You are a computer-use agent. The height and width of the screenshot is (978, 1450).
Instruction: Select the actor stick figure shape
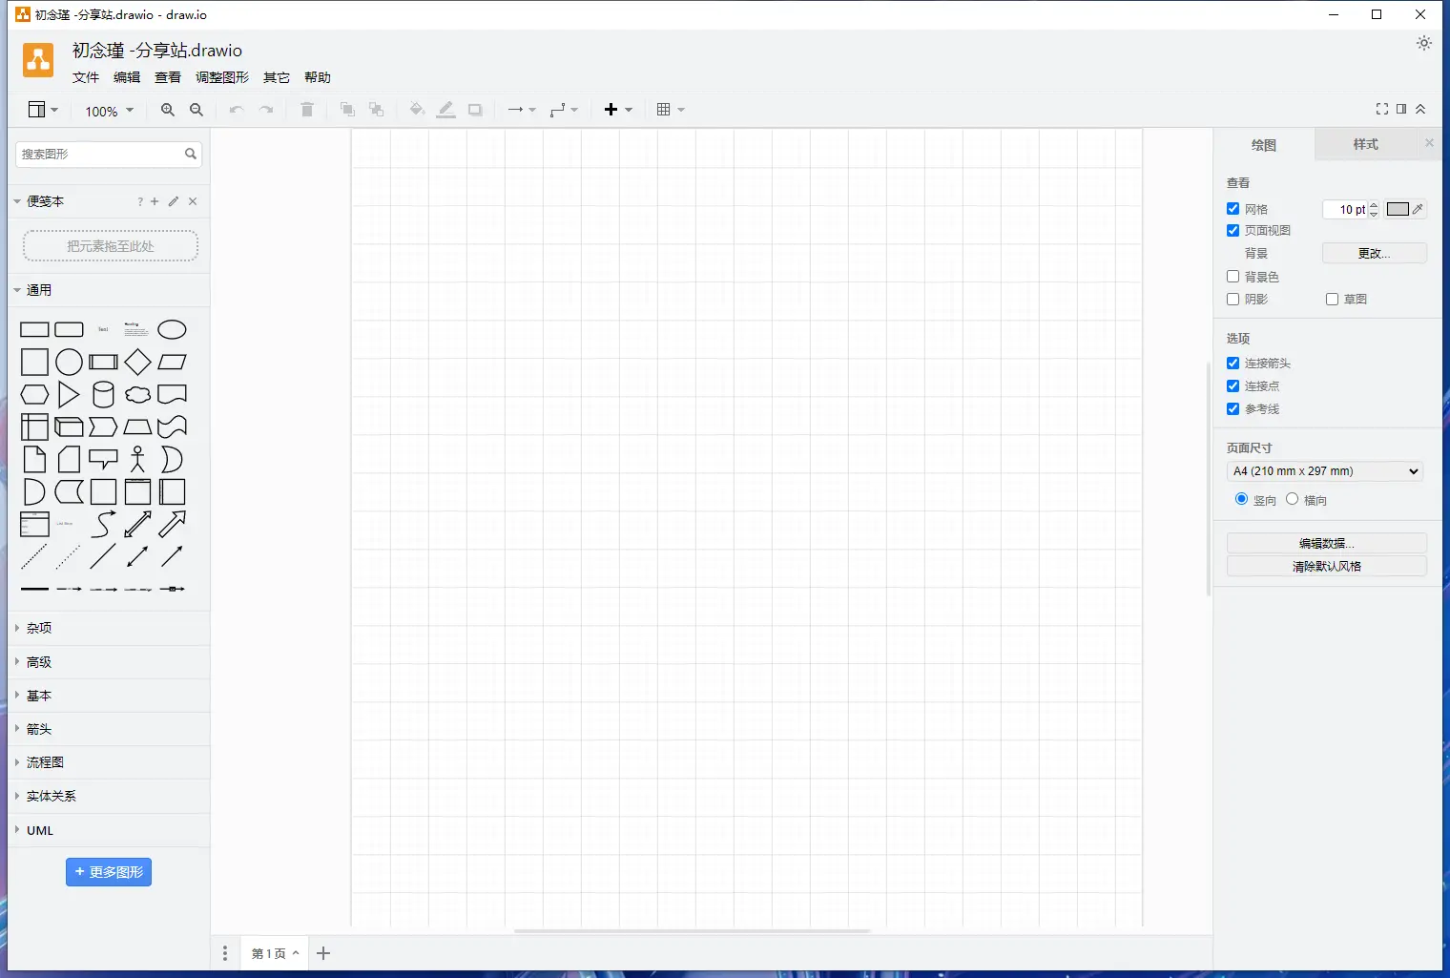137,459
